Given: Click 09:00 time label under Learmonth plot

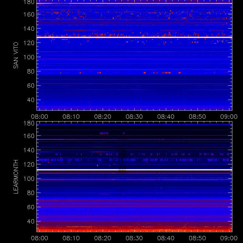Looking at the screenshot, I should (229, 238).
